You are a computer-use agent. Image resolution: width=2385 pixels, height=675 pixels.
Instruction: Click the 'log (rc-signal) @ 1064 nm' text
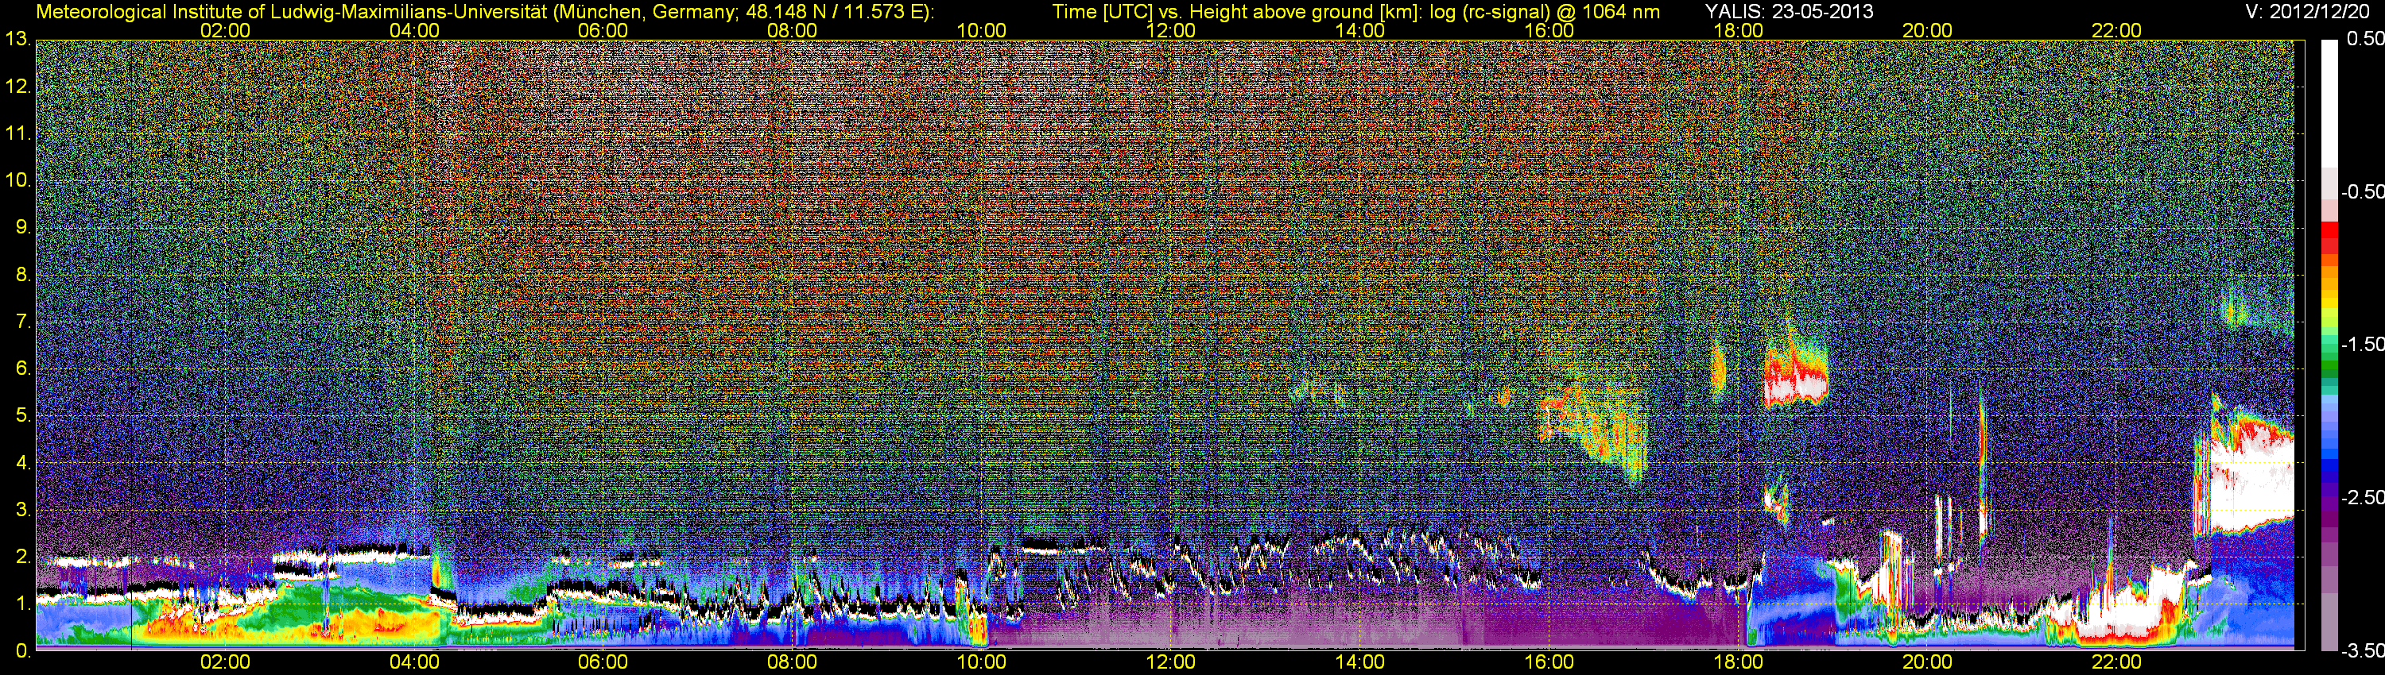pyautogui.click(x=1545, y=11)
